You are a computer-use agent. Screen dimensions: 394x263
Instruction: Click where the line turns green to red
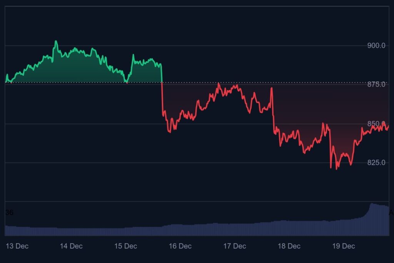[x=162, y=82]
